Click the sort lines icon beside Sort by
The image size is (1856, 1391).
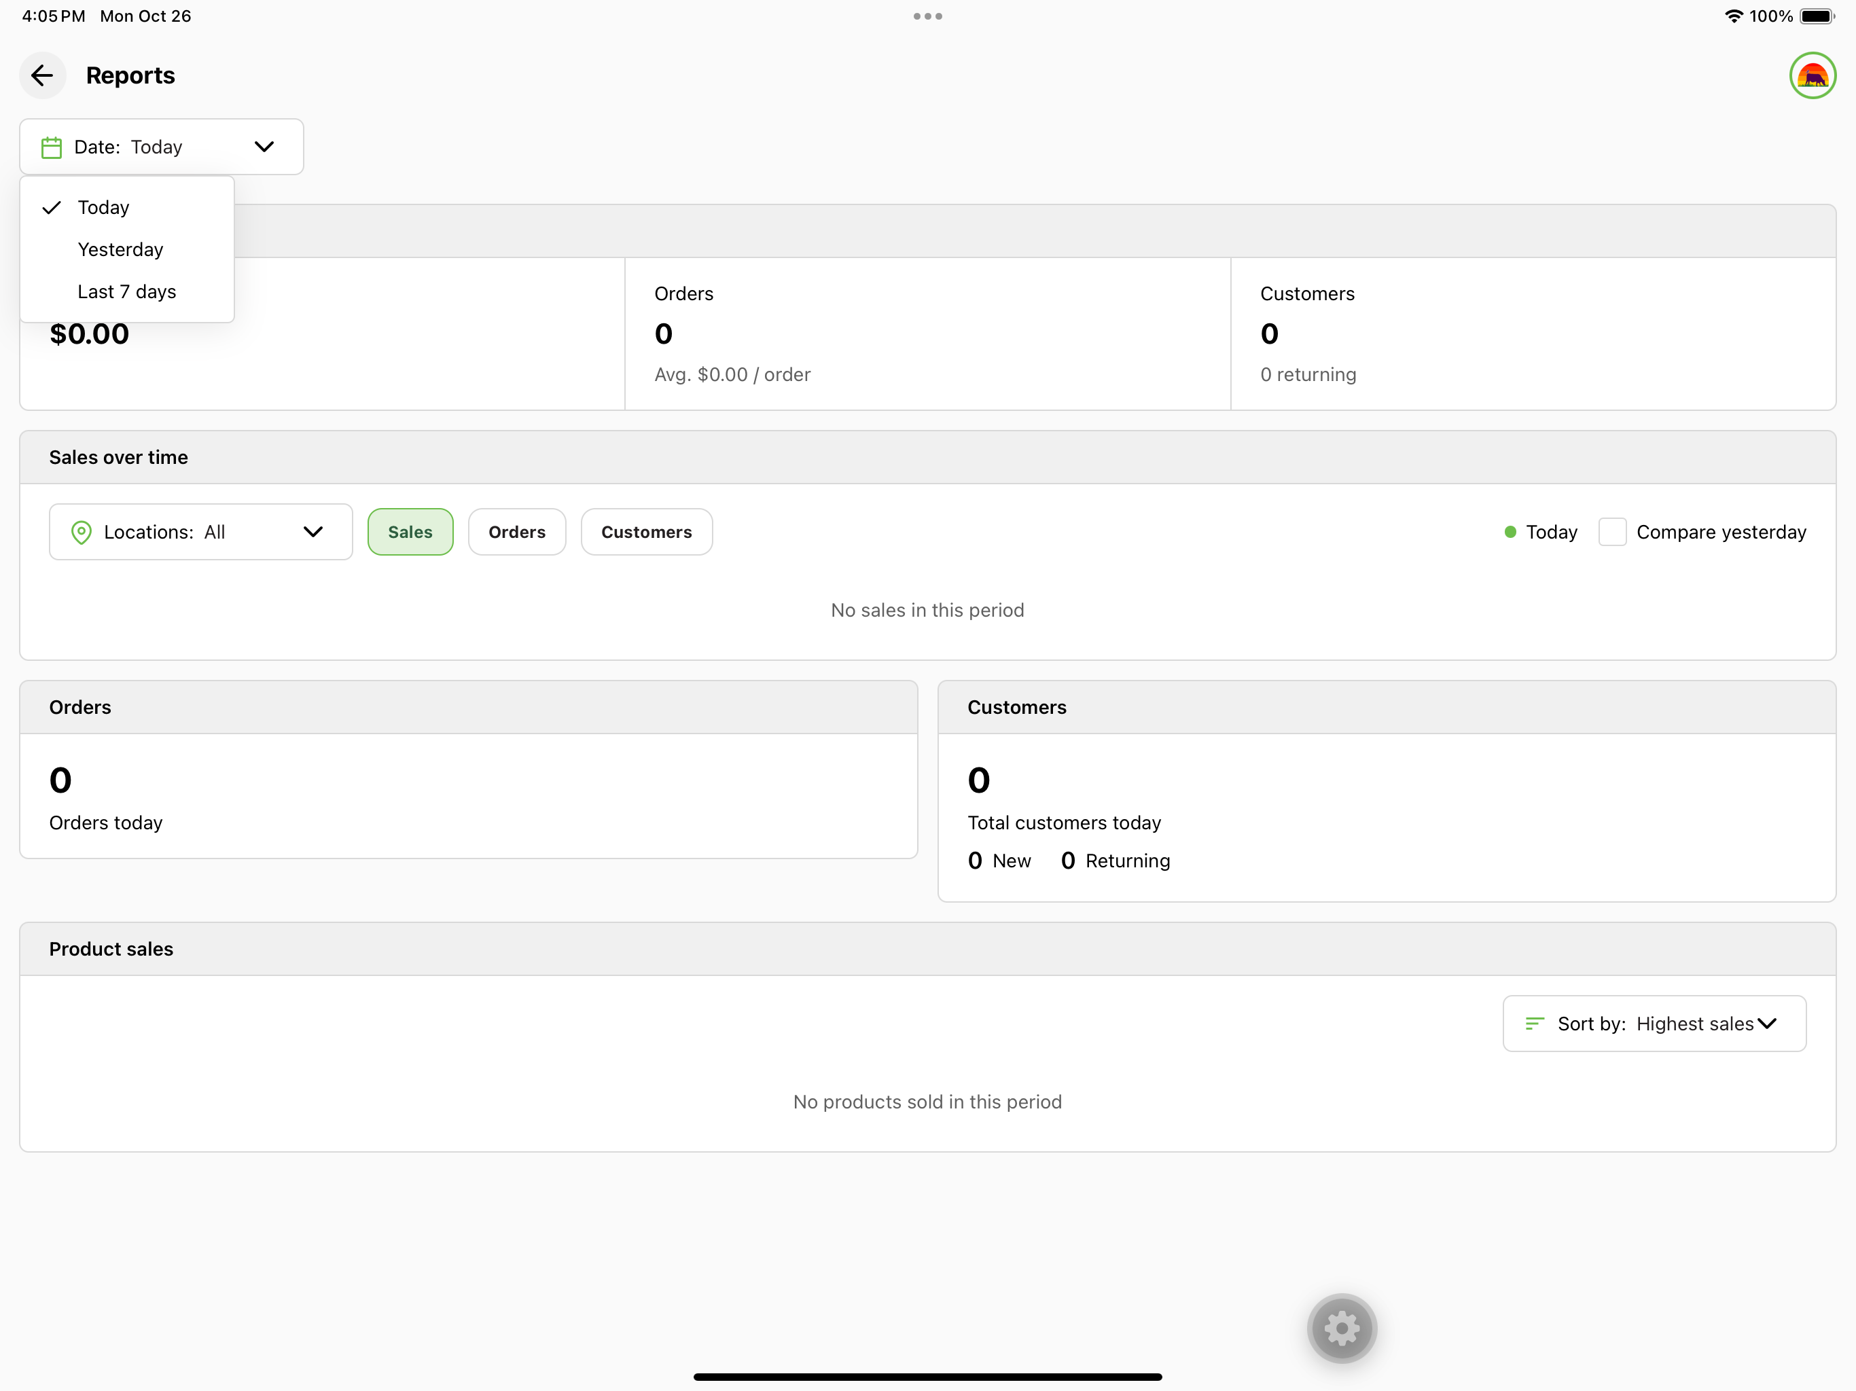point(1535,1024)
